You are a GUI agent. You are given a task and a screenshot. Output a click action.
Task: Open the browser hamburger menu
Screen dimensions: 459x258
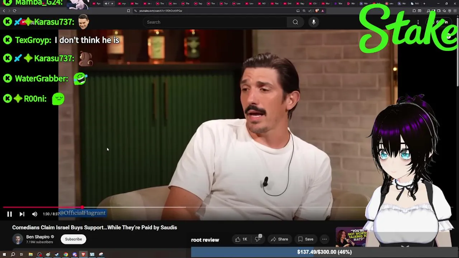click(455, 11)
